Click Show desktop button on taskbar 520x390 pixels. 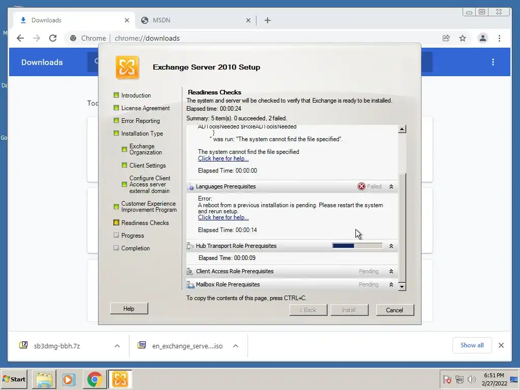514,379
